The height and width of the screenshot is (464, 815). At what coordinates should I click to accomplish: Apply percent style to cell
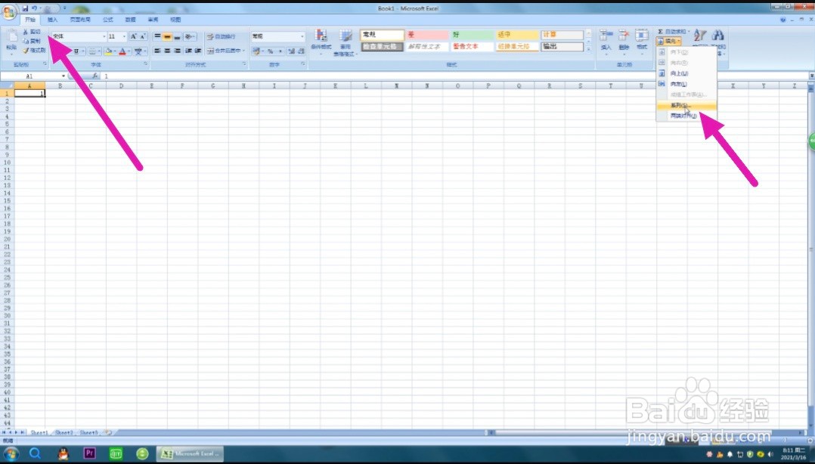(271, 51)
